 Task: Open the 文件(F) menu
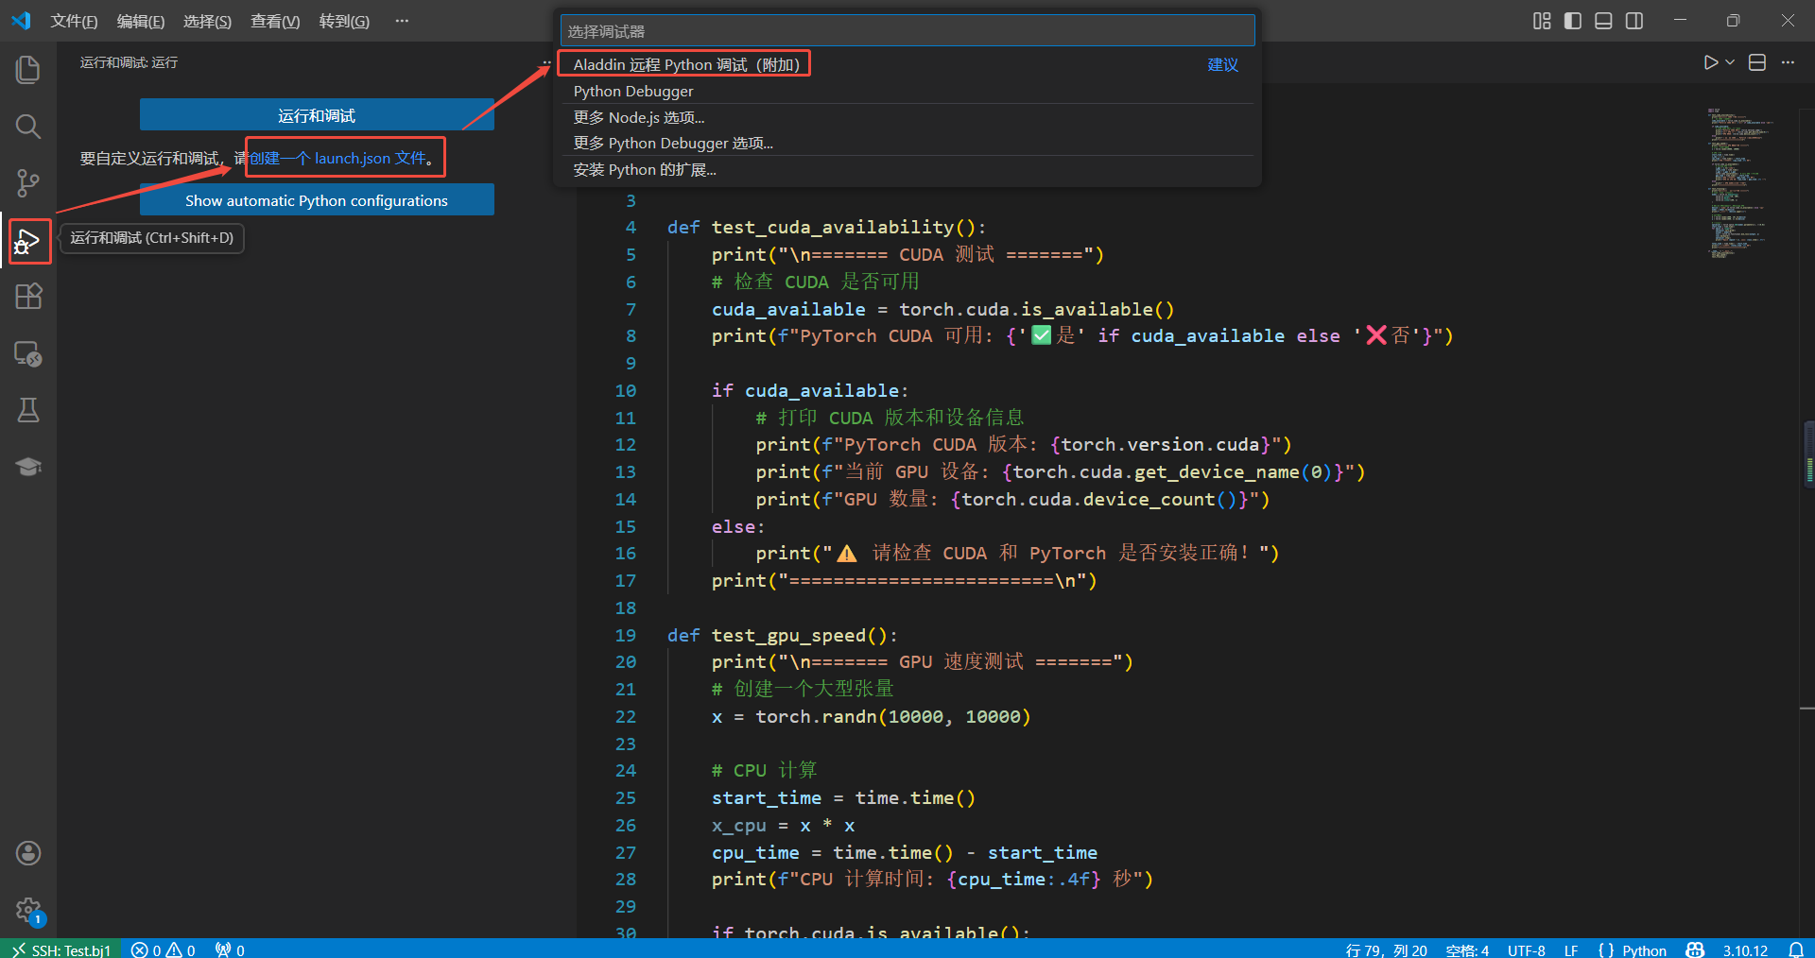point(74,21)
